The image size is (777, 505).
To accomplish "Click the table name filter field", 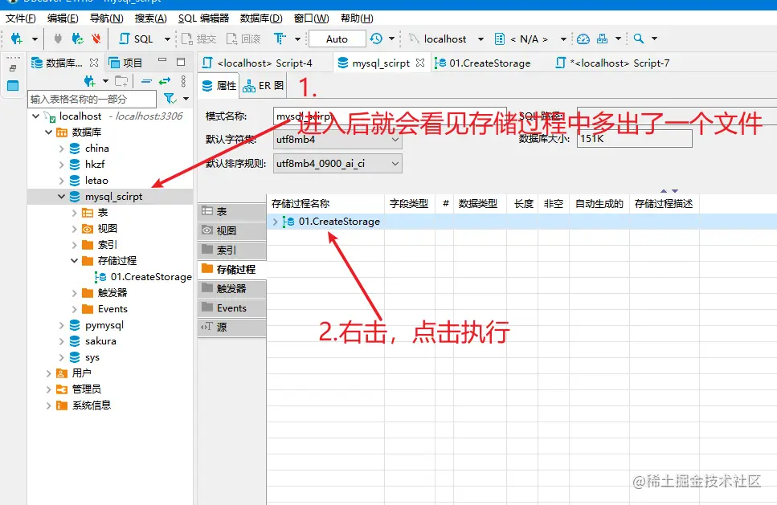I will point(92,99).
